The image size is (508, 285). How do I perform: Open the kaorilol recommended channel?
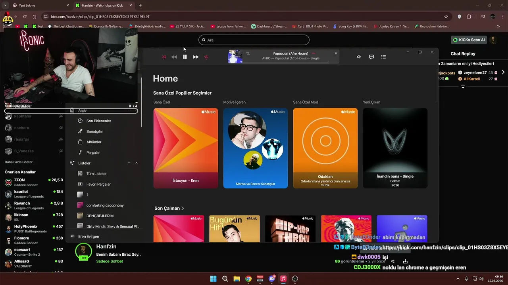tap(33, 194)
